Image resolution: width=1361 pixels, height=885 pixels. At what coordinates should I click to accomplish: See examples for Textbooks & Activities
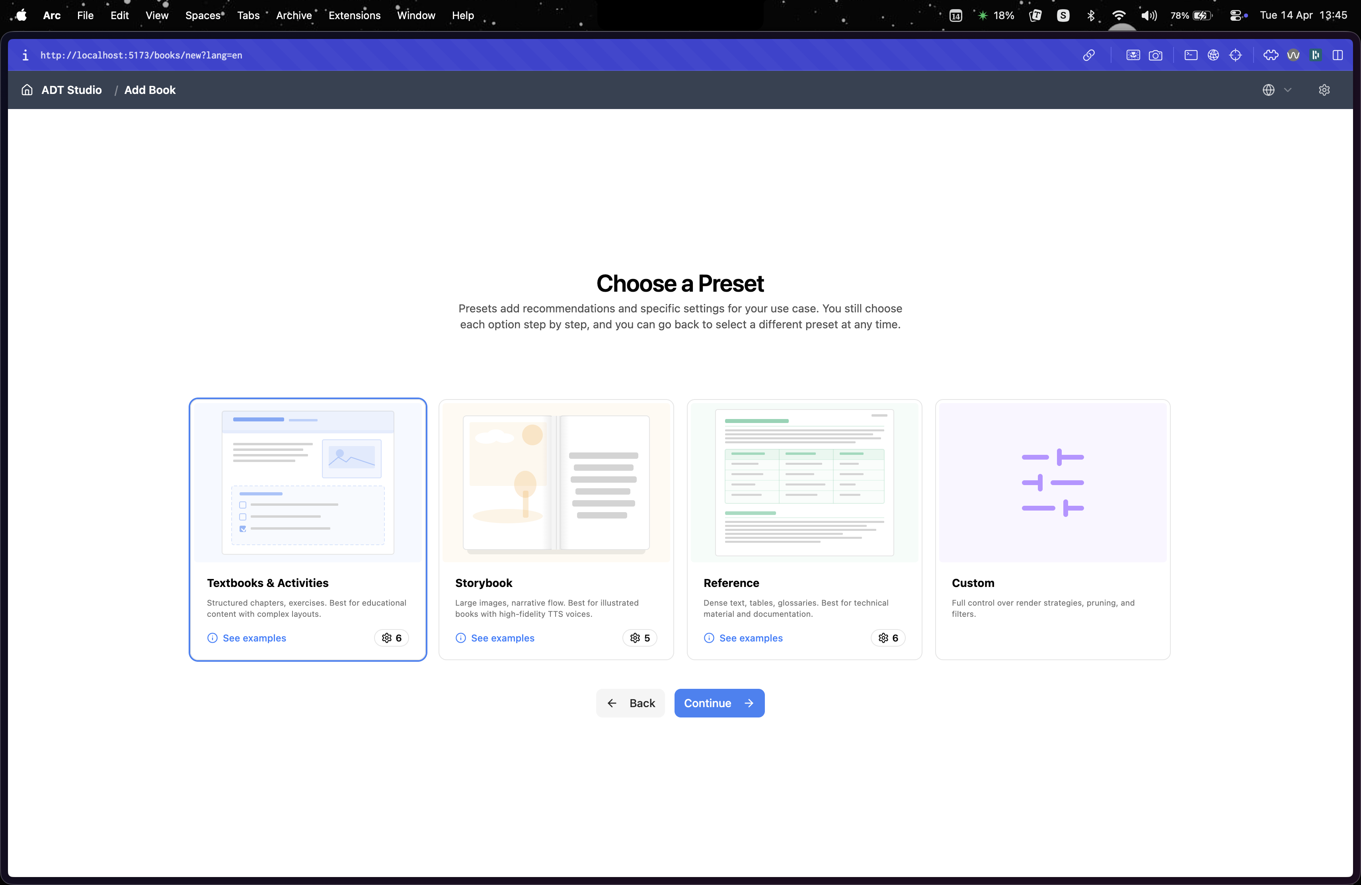point(246,638)
